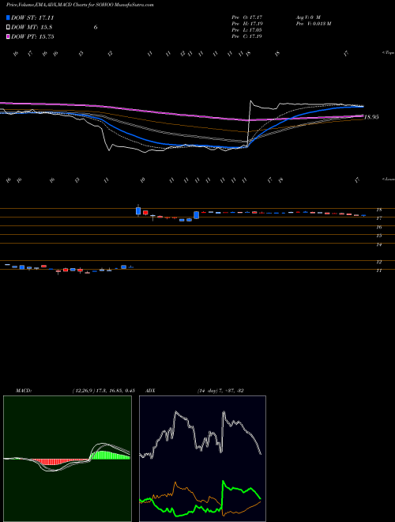
Task: Click the 'MACD:' panel heading
Action: coord(24,391)
